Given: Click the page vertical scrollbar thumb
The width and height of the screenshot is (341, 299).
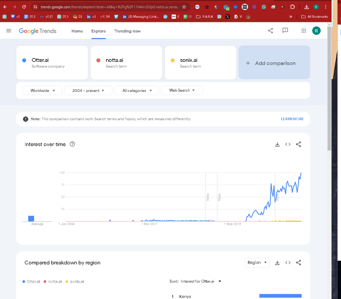Looking at the screenshot, I should pos(329,89).
